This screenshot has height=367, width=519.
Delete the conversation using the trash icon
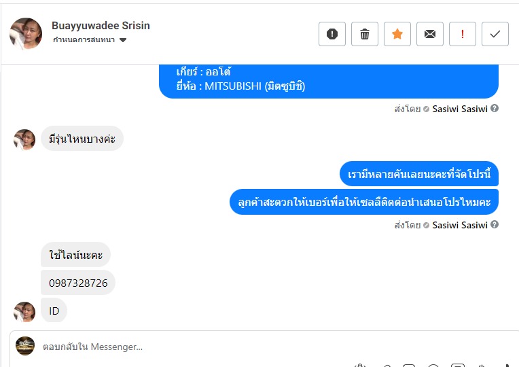pos(365,34)
